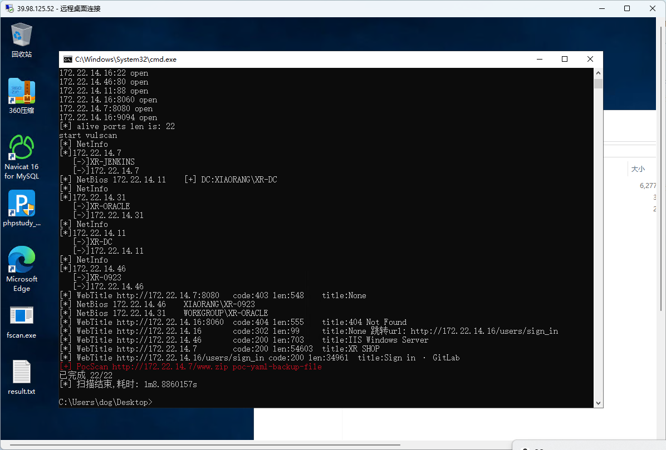Close the cmd.exe console window
This screenshot has width=666, height=450.
click(x=590, y=59)
